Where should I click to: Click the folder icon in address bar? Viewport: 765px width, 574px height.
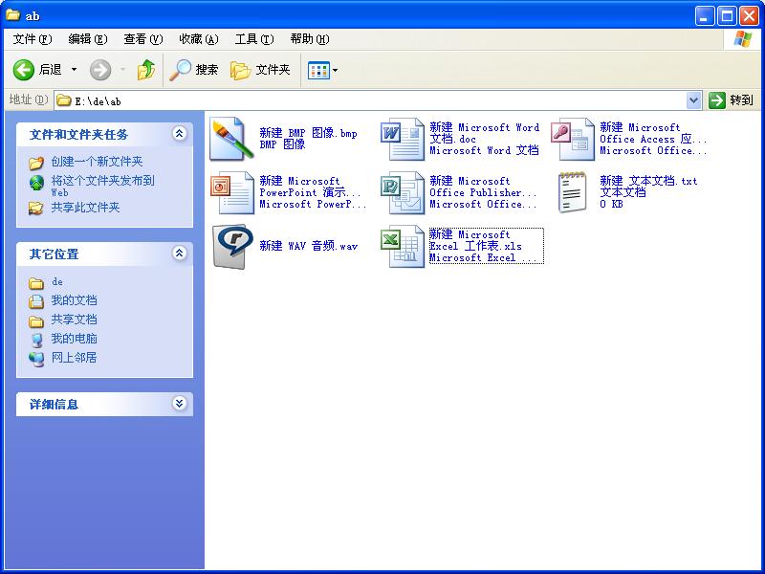[x=63, y=100]
